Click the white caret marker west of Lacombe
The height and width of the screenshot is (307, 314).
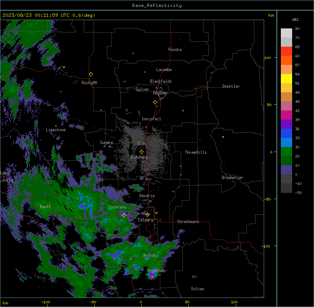(x=145, y=72)
